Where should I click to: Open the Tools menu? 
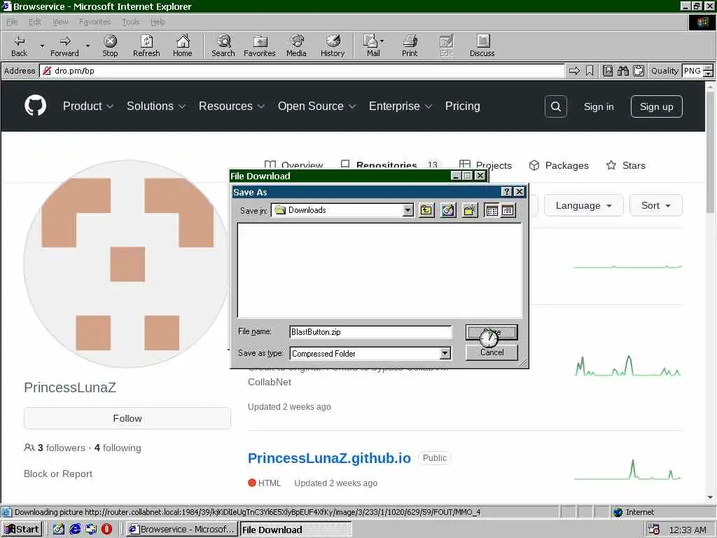tap(131, 22)
